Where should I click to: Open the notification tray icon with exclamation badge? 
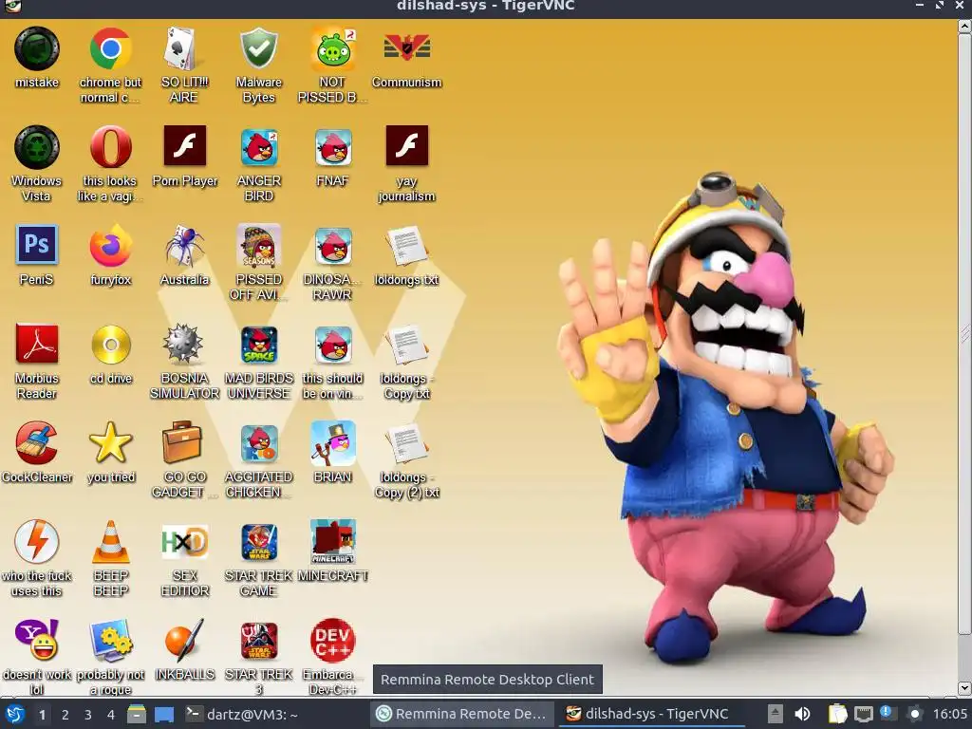pyautogui.click(x=887, y=713)
